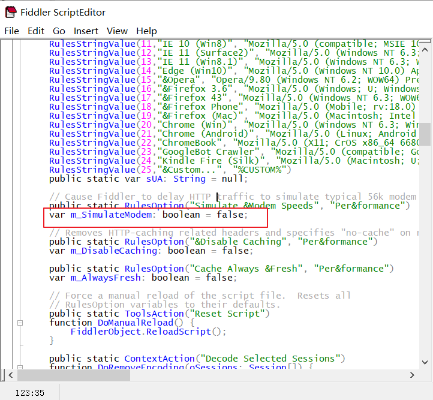Image resolution: width=433 pixels, height=400 pixels.
Task: Open the View menu
Action: coord(117,31)
